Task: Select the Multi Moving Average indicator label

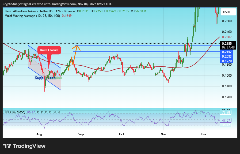Action: pyautogui.click(x=32, y=16)
